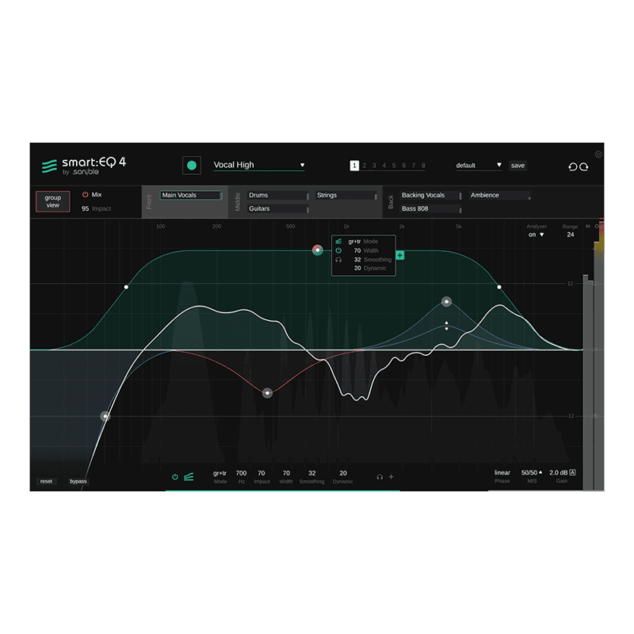Open the Vocal High profile dropdown
634x634 pixels.
tap(259, 165)
